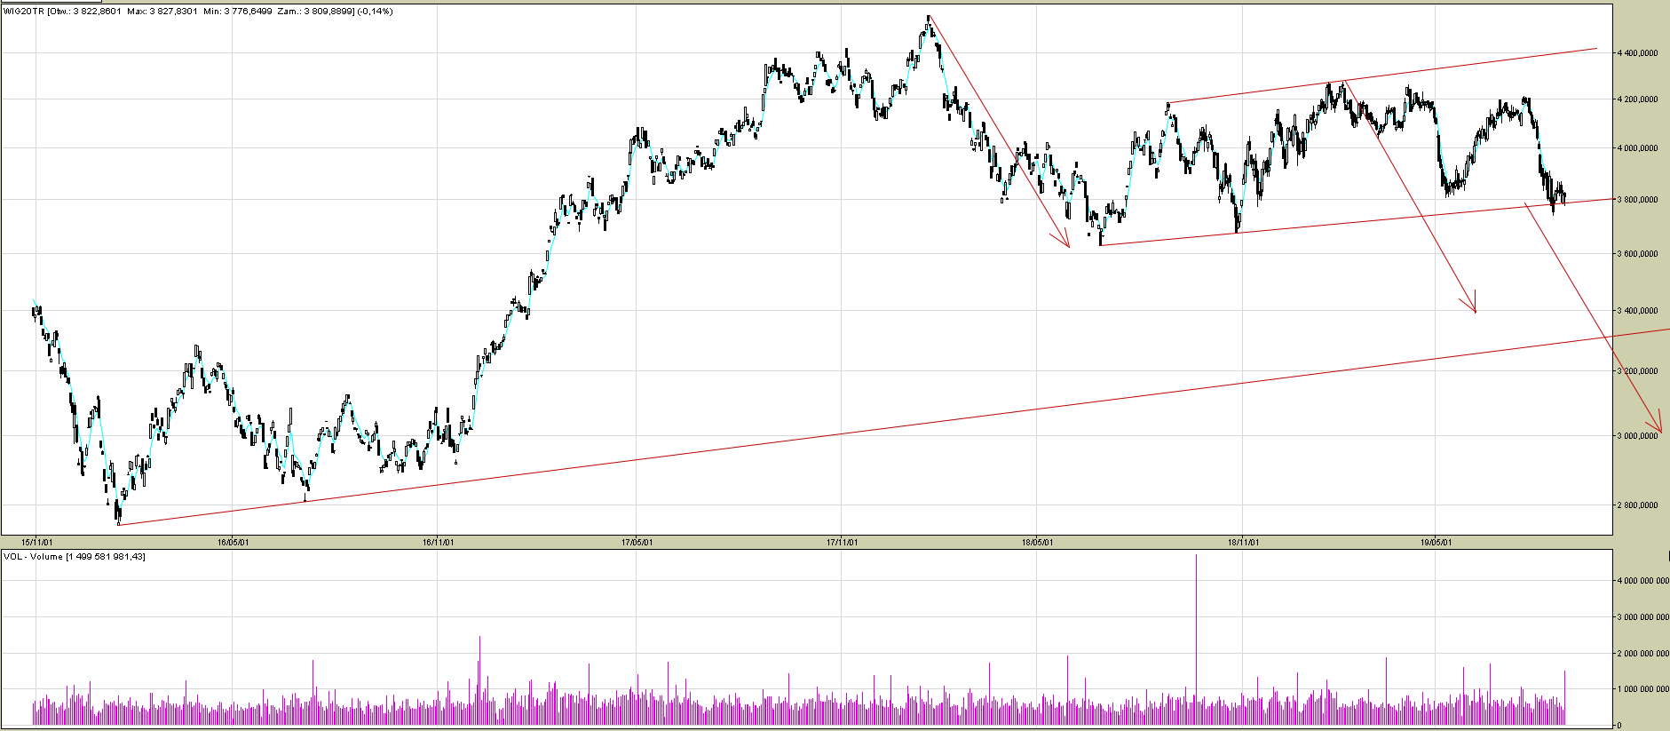The width and height of the screenshot is (1670, 731).
Task: Click the 2 000 000 000 volume axis label
Action: [1642, 654]
